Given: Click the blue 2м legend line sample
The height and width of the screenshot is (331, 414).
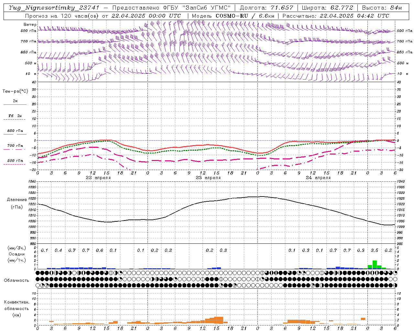Looking at the screenshot, I should 15,105.
